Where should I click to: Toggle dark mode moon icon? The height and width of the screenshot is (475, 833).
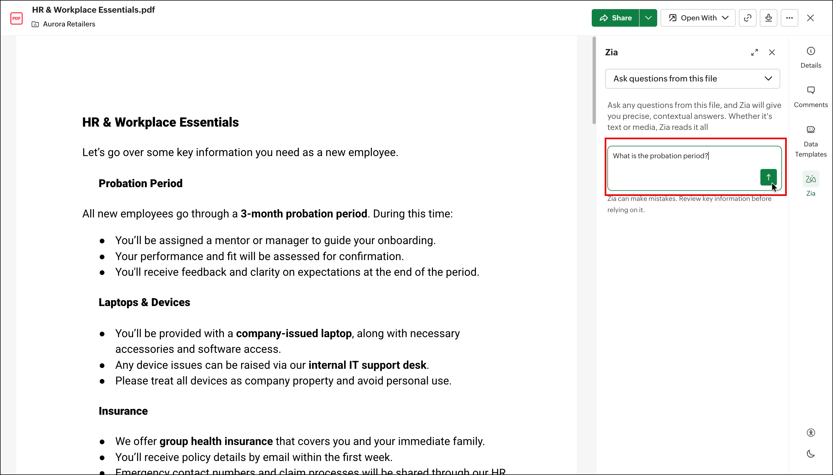(x=810, y=454)
